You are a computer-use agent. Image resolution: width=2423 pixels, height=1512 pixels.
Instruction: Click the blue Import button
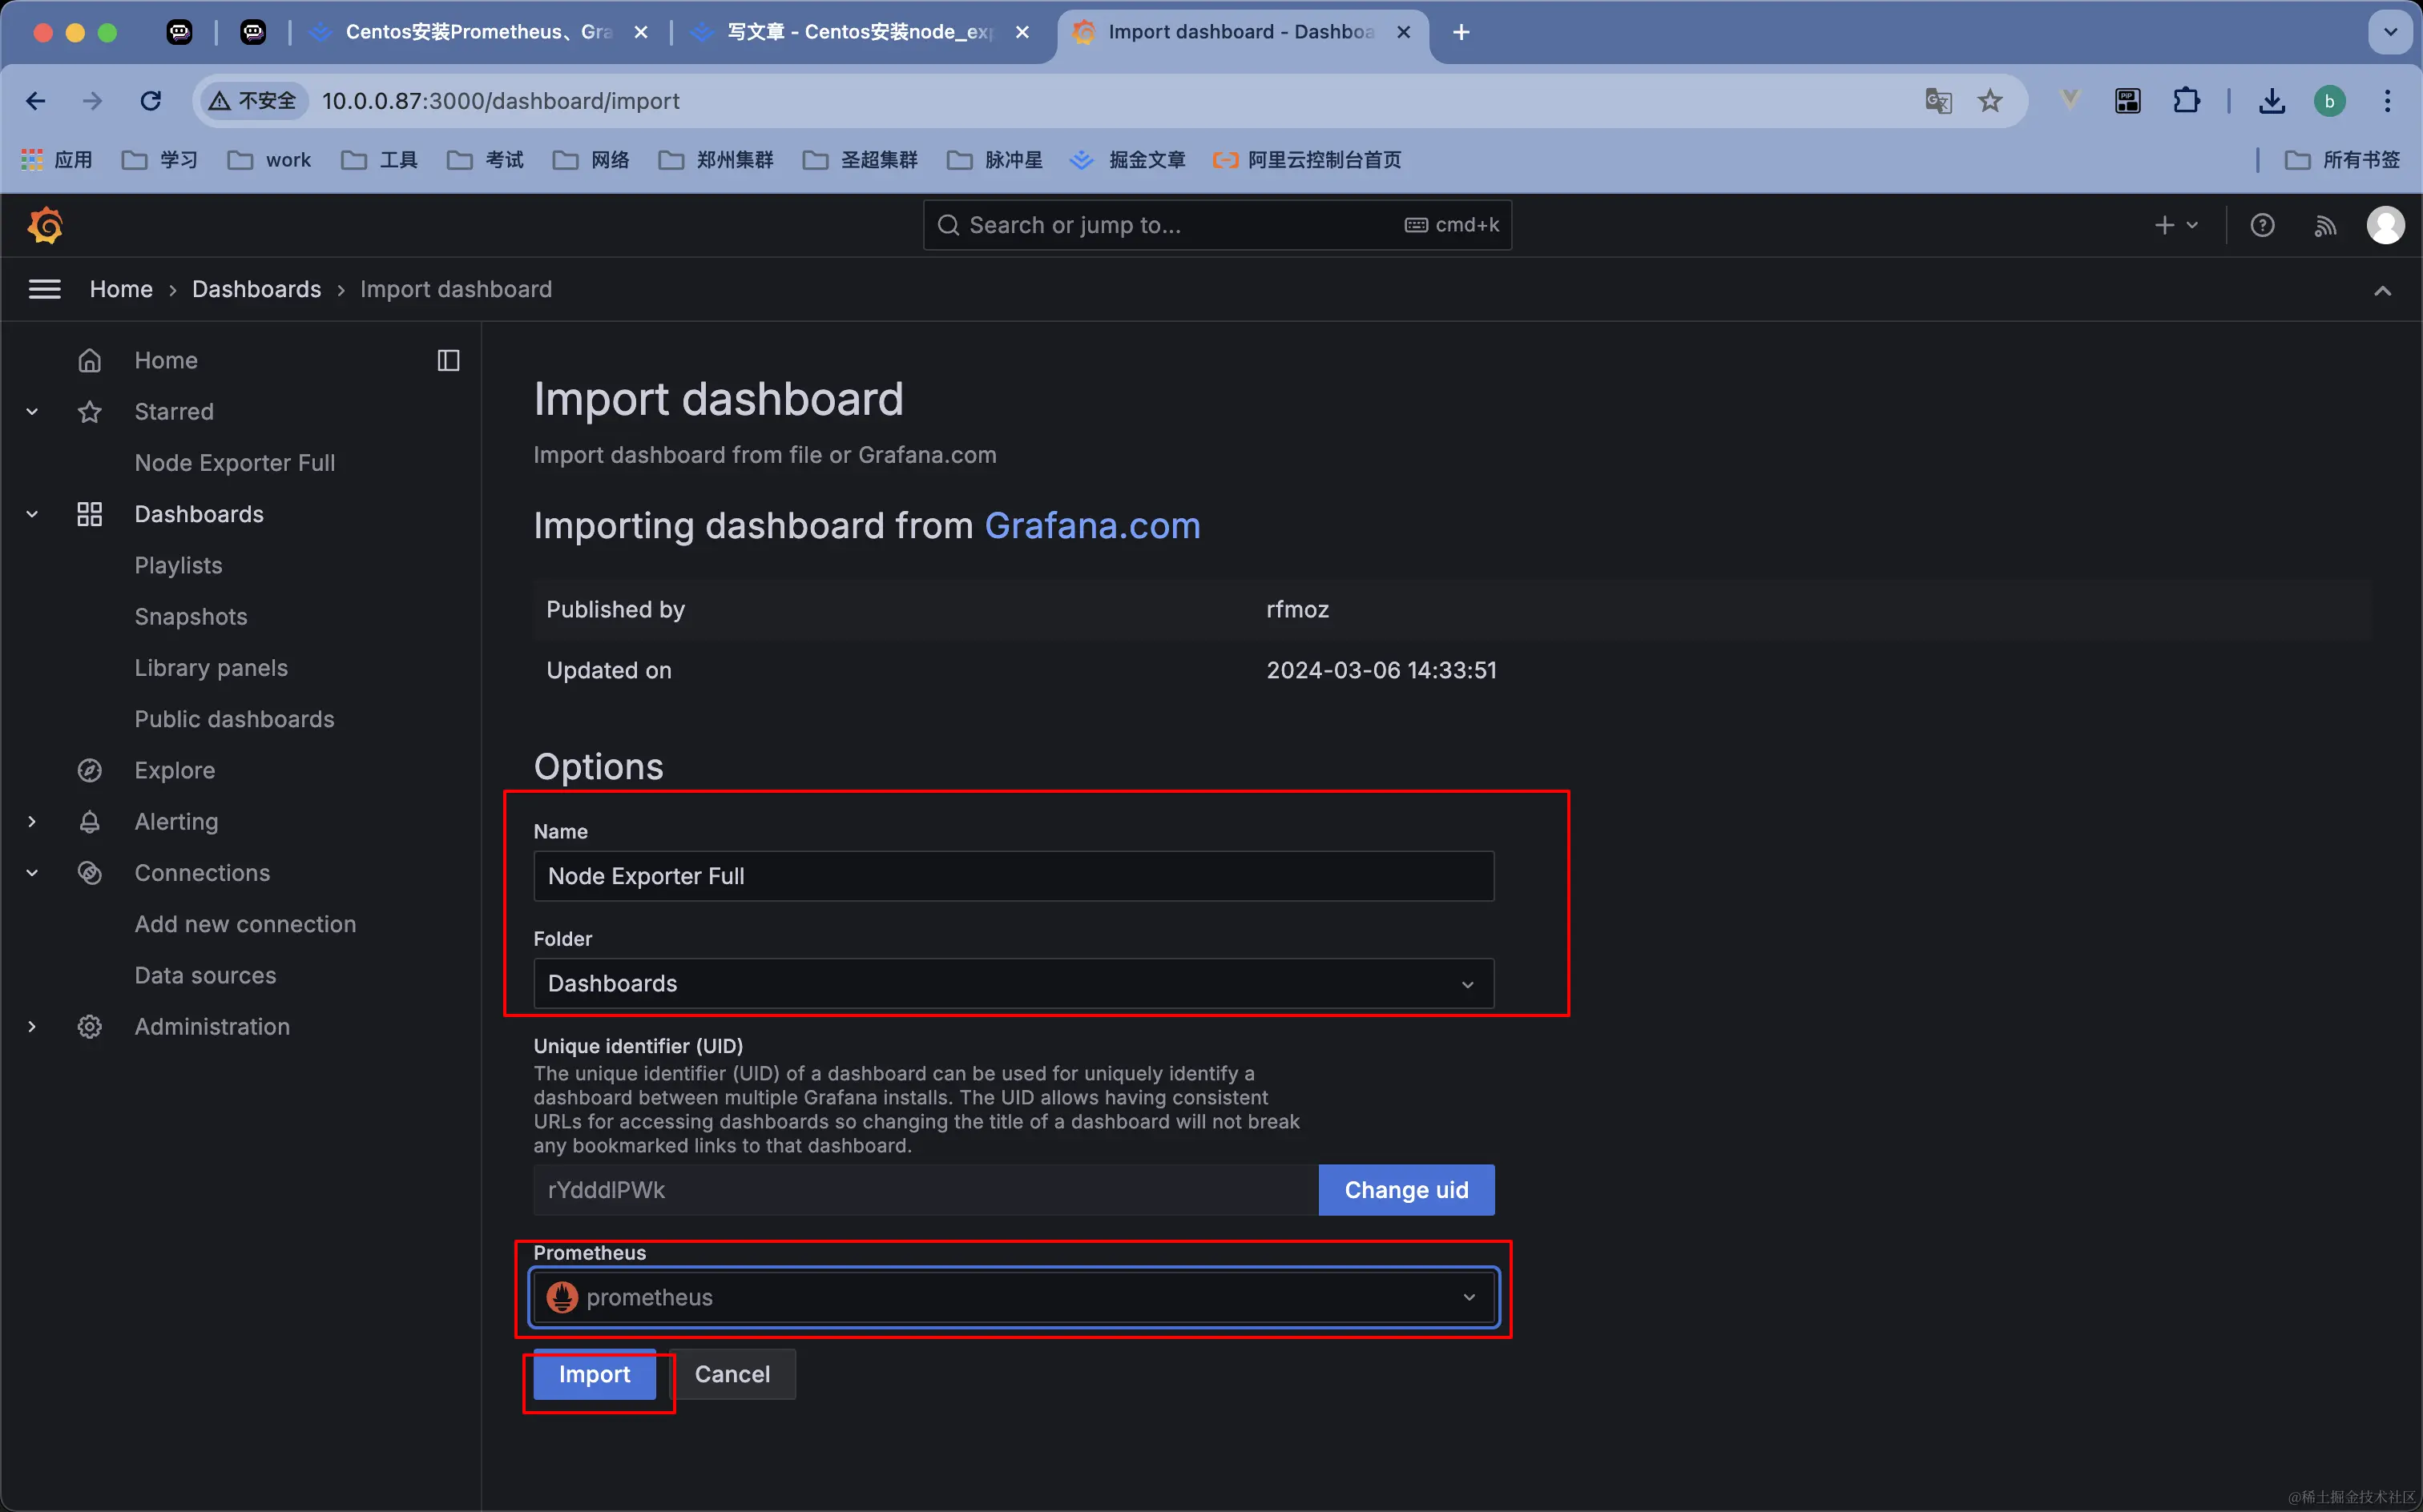[x=595, y=1374]
